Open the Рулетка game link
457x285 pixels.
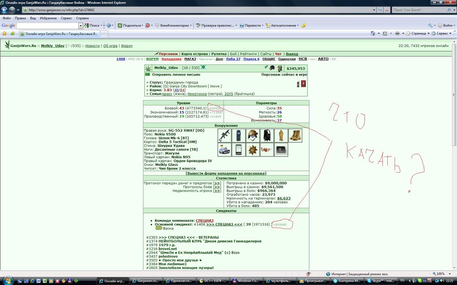(x=219, y=54)
